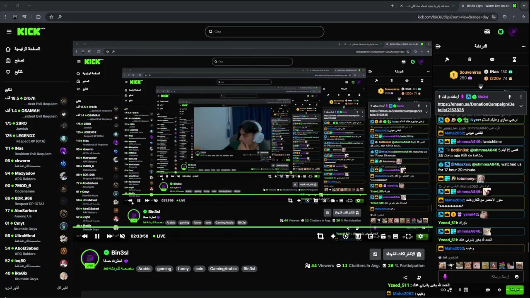Click the trash icon in chat toolbar

pyautogui.click(x=470, y=60)
